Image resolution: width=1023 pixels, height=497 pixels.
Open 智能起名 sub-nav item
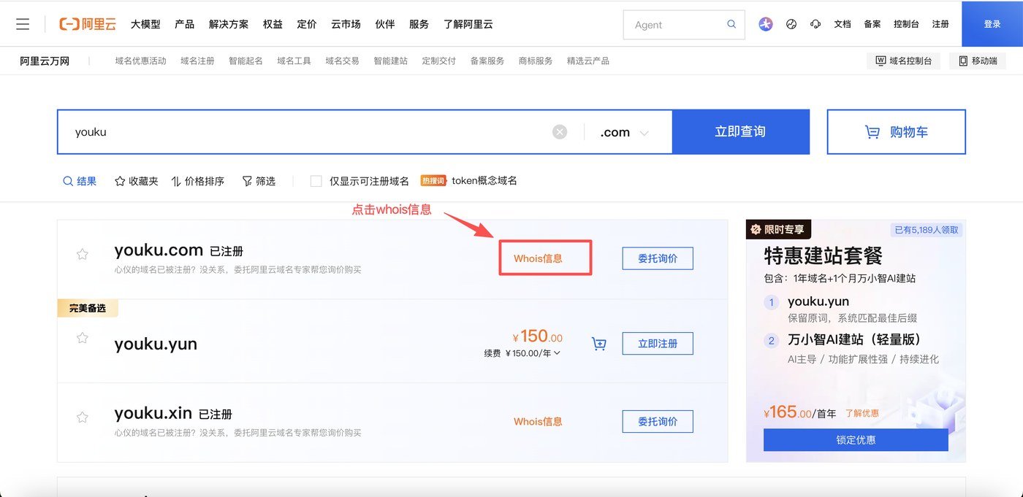(x=246, y=61)
